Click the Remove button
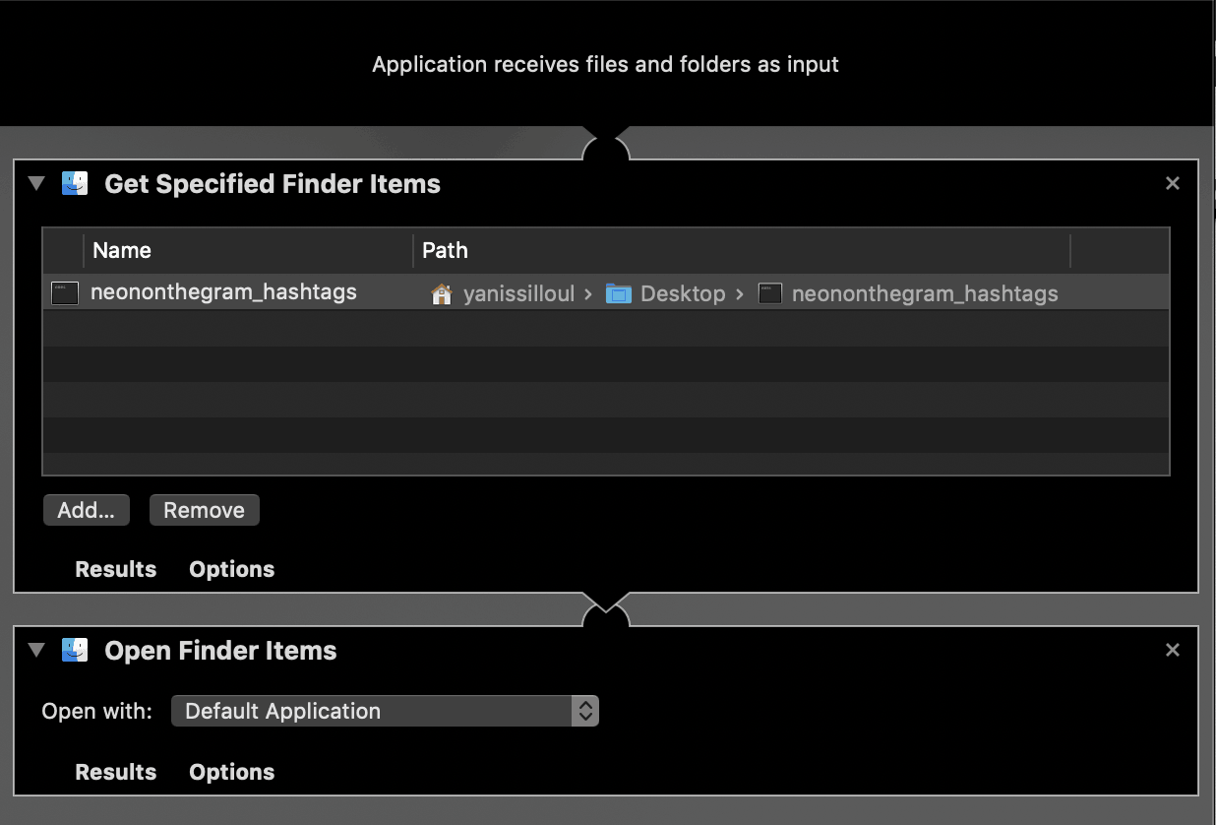This screenshot has height=825, width=1216. (x=205, y=510)
